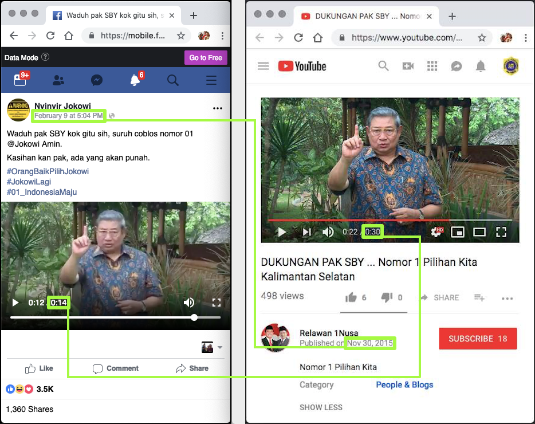Open YouTube apps grid icon
The width and height of the screenshot is (535, 424).
pos(432,66)
